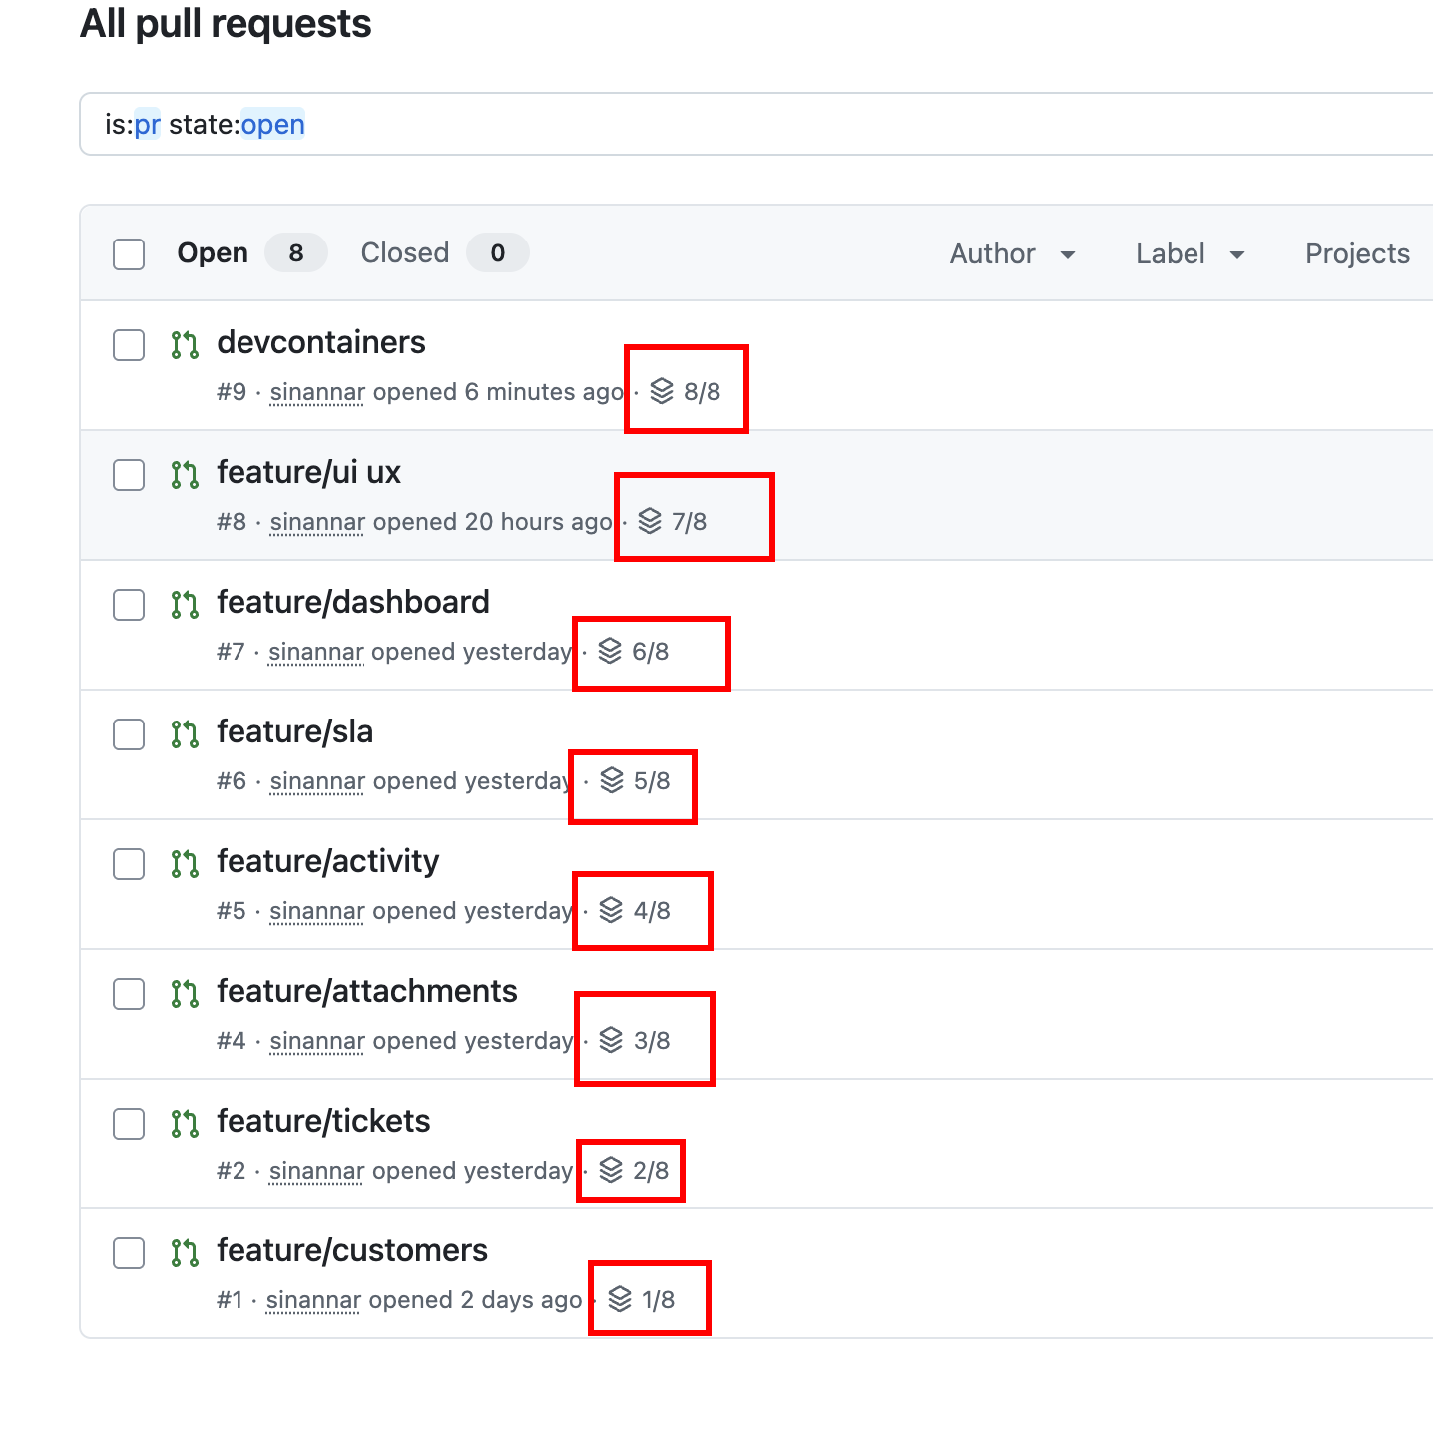Image resolution: width=1433 pixels, height=1445 pixels.
Task: Check the feature/activity checkbox
Action: tap(129, 864)
